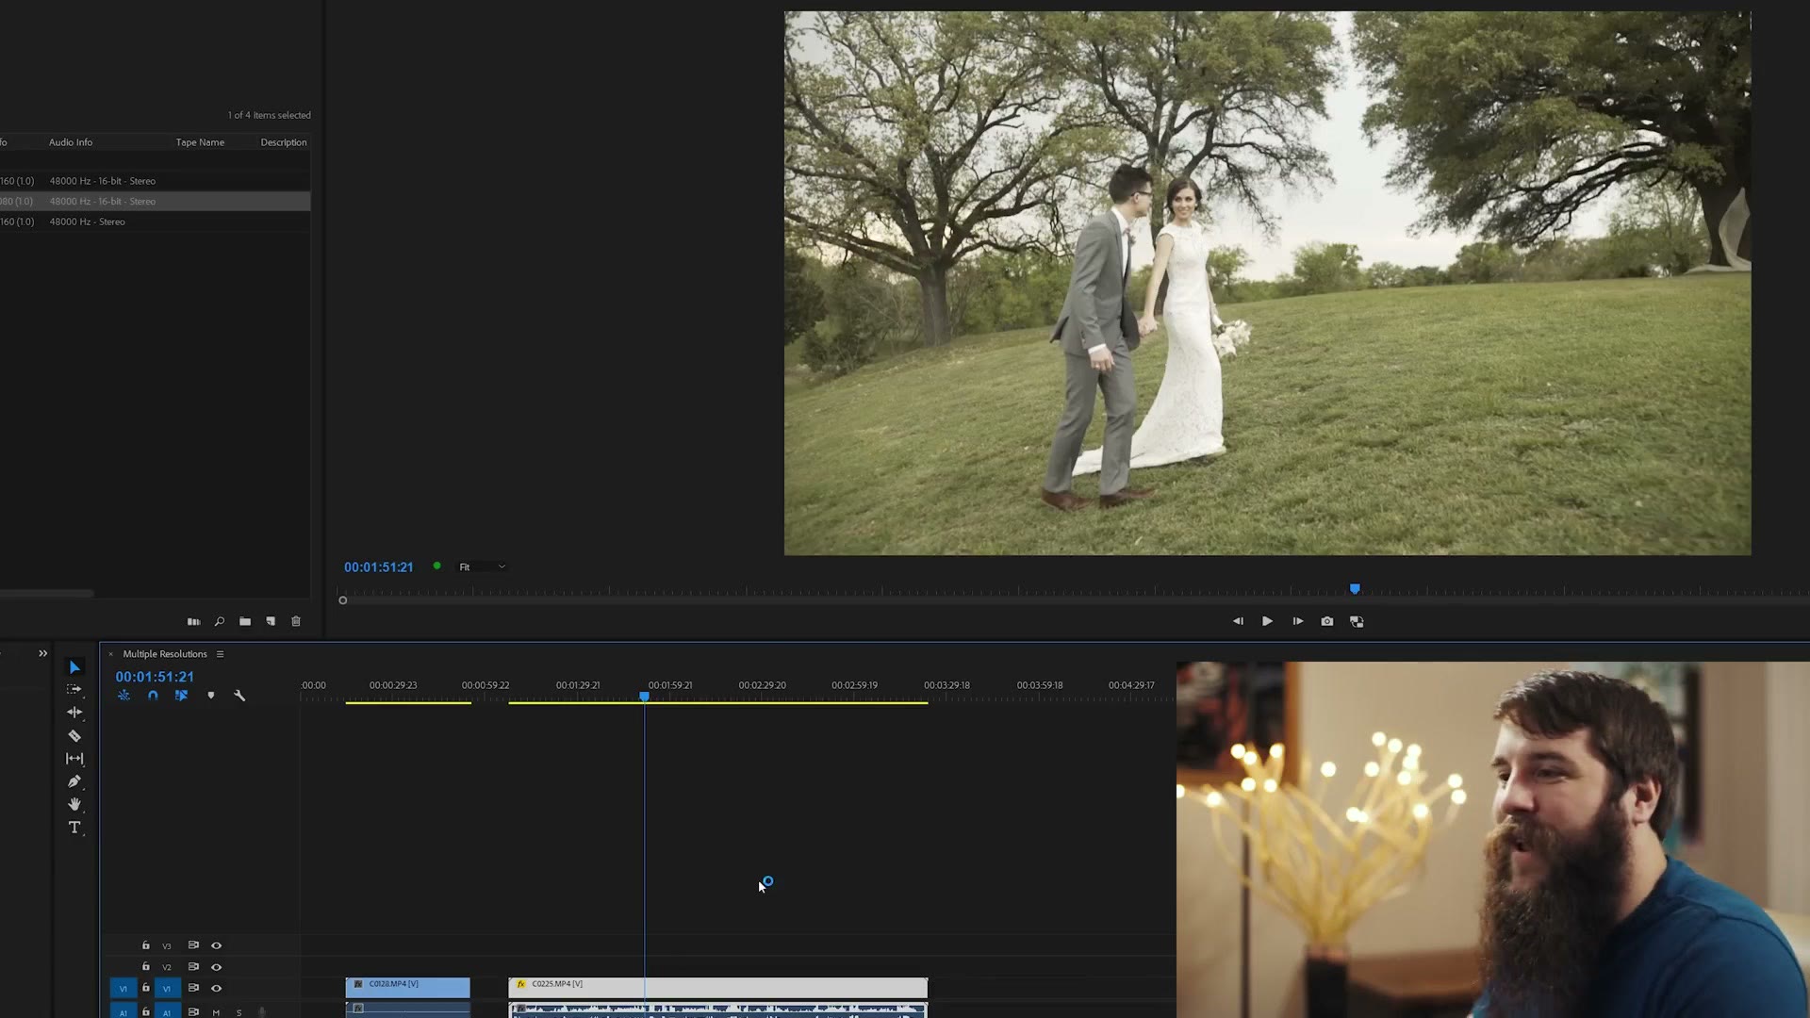The width and height of the screenshot is (1810, 1018).
Task: Select the highlighted '48000 Hz - 16-bit - Stereo' row
Action: pos(155,201)
